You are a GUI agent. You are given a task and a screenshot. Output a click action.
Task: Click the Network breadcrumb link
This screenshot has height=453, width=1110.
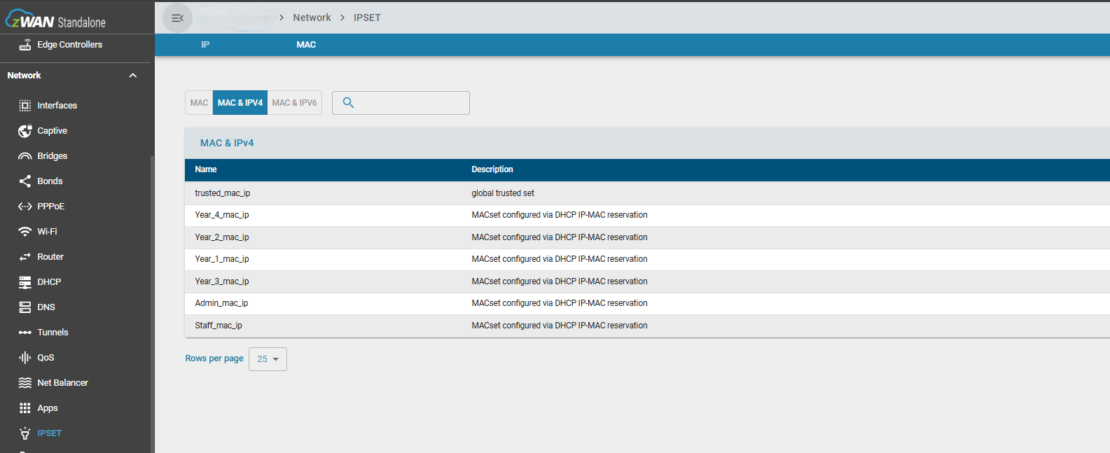(x=312, y=18)
